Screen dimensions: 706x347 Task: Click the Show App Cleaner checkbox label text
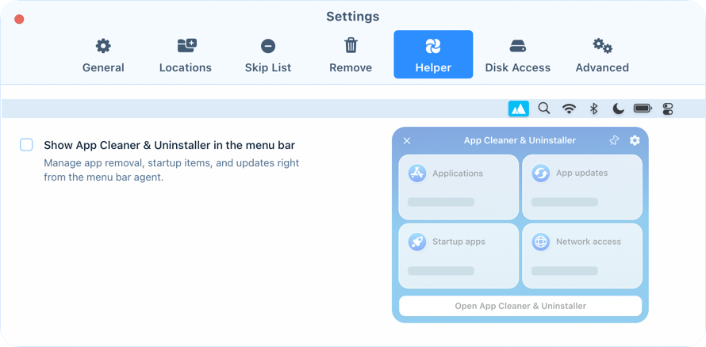point(169,145)
